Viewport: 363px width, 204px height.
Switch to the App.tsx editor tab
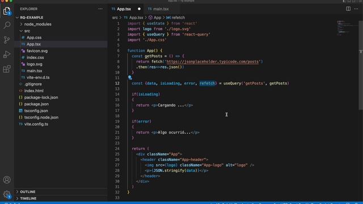(x=126, y=9)
